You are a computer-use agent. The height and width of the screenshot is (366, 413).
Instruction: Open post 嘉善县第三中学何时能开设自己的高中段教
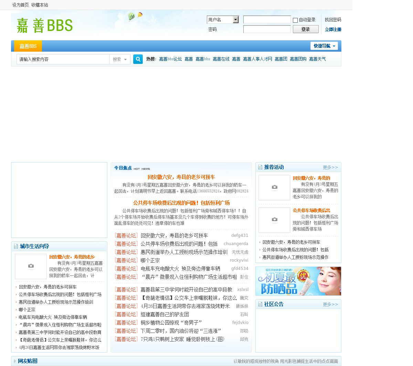186,290
